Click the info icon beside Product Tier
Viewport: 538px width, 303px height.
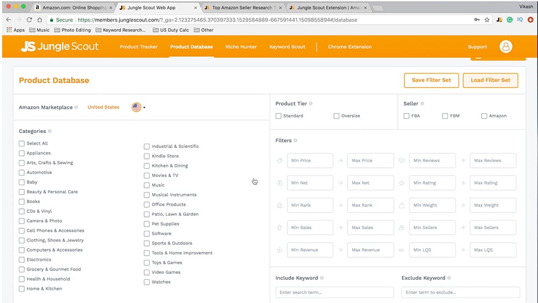click(x=310, y=104)
